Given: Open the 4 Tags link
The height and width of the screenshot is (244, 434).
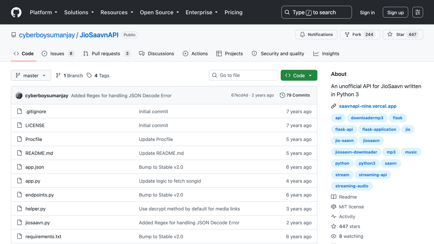Looking at the screenshot, I should [x=98, y=76].
